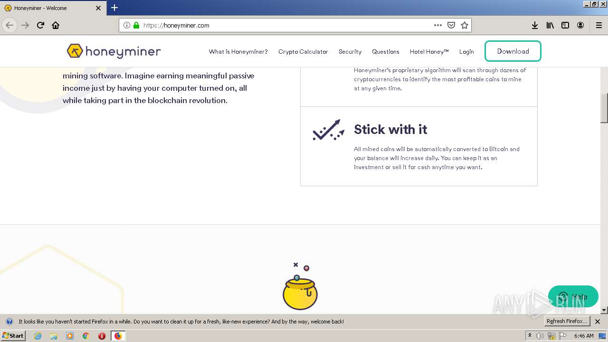The height and width of the screenshot is (342, 608).
Task: Open the Firefox account icon
Action: (x=580, y=25)
